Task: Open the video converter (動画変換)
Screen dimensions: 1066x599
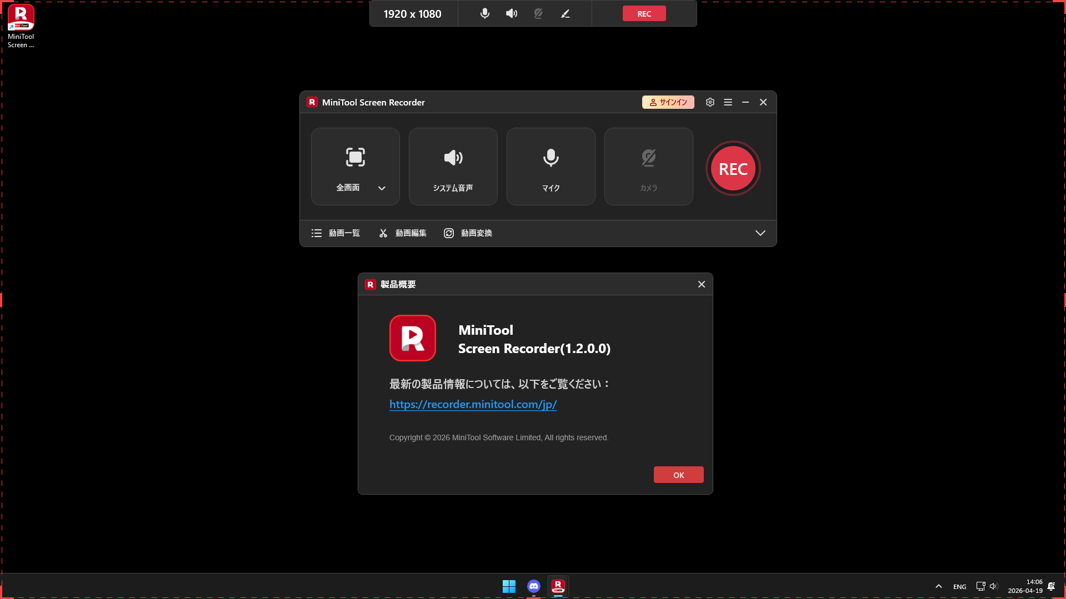Action: click(468, 233)
